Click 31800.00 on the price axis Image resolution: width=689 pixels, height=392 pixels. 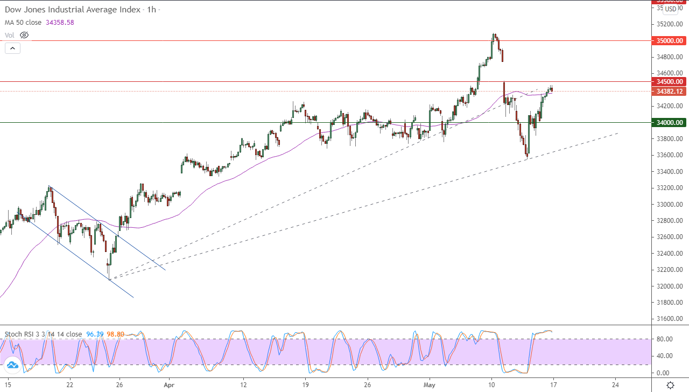coord(669,302)
